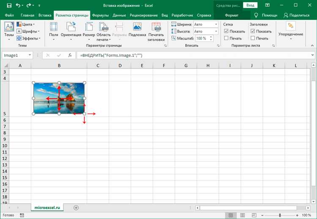Viewport: 317px width, 219px height.
Task: Switch to the Рецензирование tab
Action: coord(144,15)
